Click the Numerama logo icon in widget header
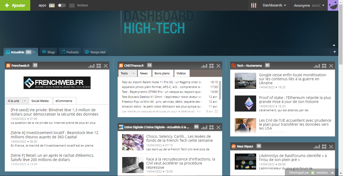The height and width of the screenshot is (176, 343). pos(234,66)
